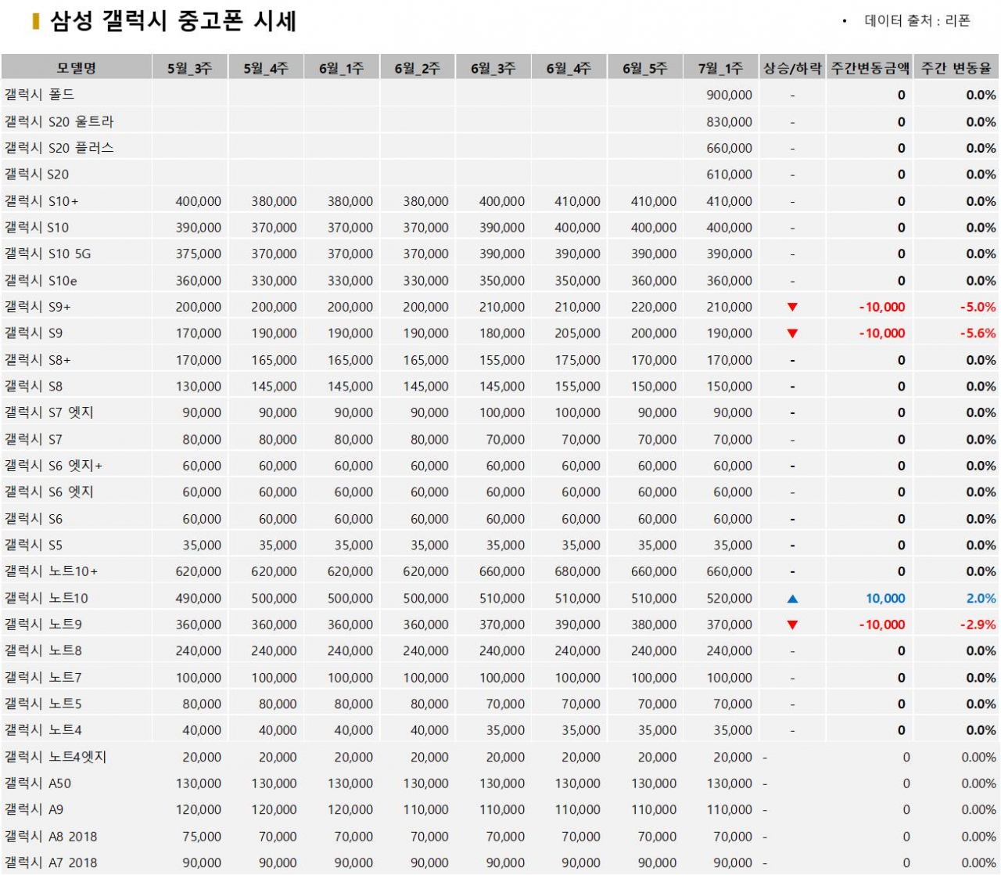Viewport: 1001px width, 875px height.
Task: Select the 갤럭시 노트7 model name
Action: point(43,678)
